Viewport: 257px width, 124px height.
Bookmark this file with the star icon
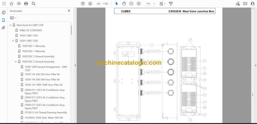(11, 4)
